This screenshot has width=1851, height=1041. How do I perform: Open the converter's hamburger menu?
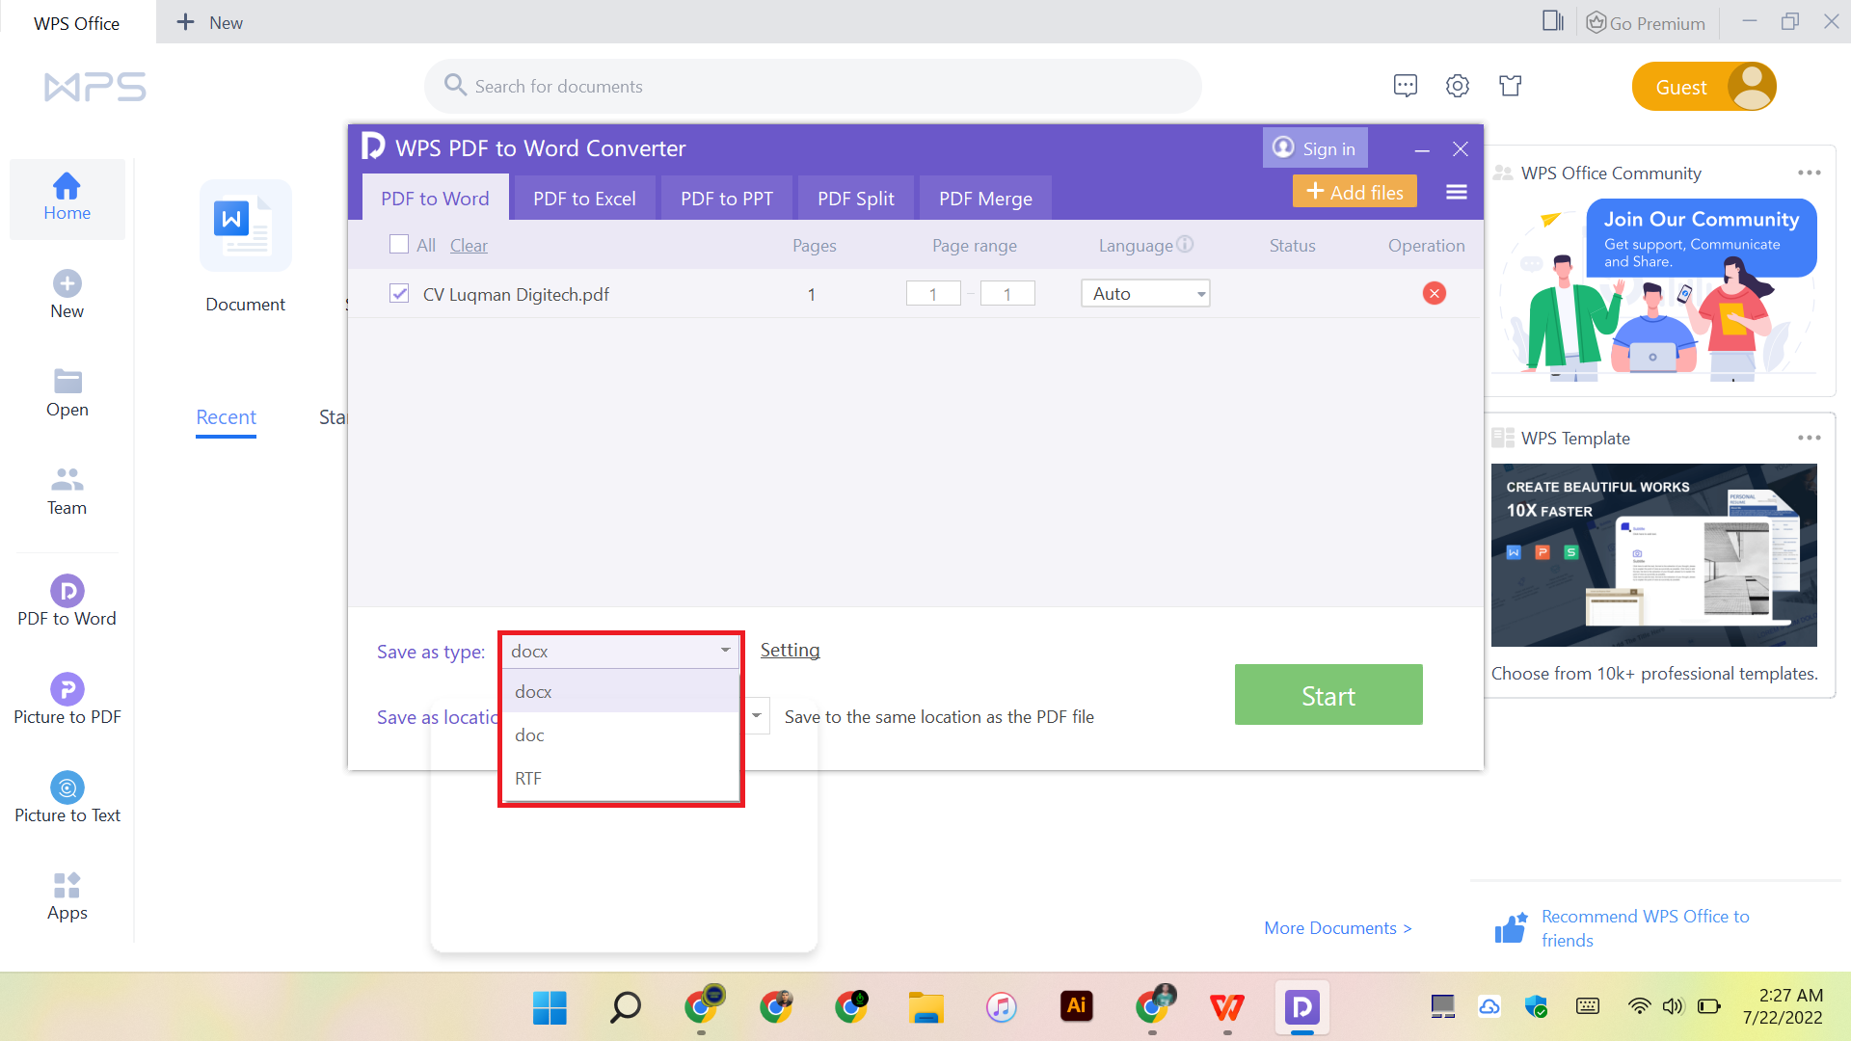point(1456,191)
